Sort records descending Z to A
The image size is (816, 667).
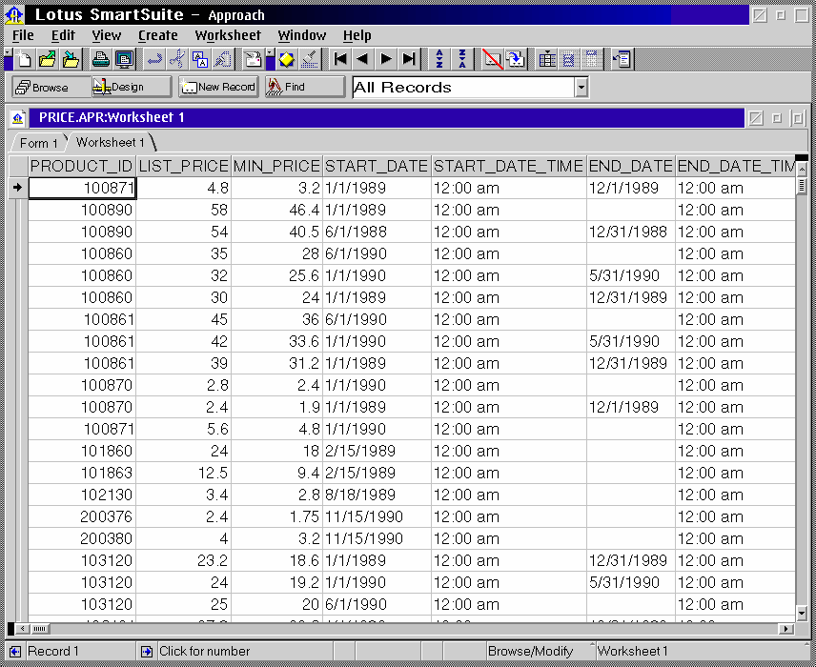point(462,59)
